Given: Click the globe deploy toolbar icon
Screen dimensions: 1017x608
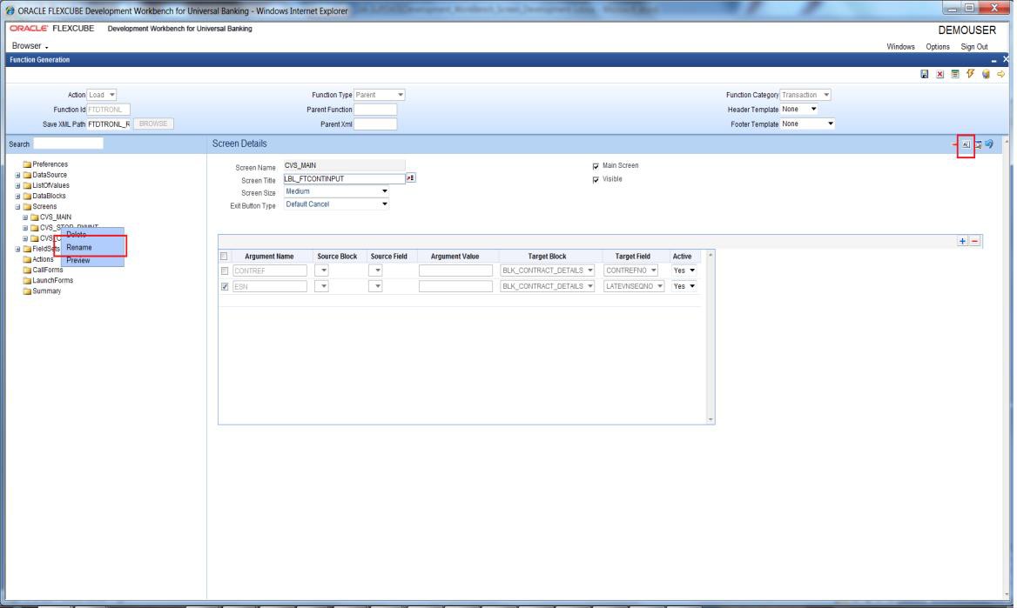Looking at the screenshot, I should (986, 75).
